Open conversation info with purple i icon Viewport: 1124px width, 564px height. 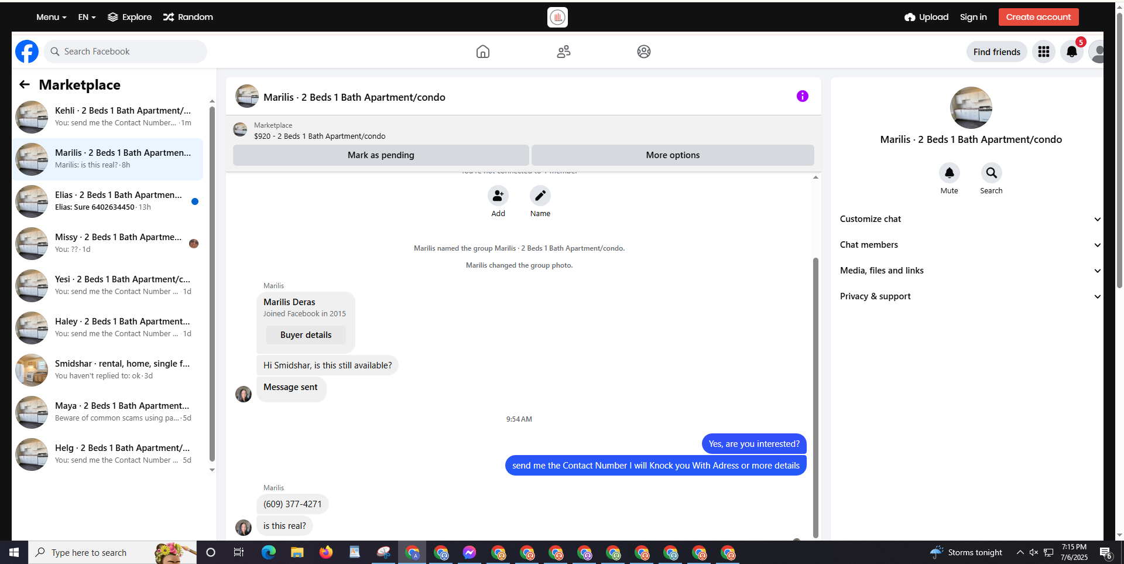point(803,96)
